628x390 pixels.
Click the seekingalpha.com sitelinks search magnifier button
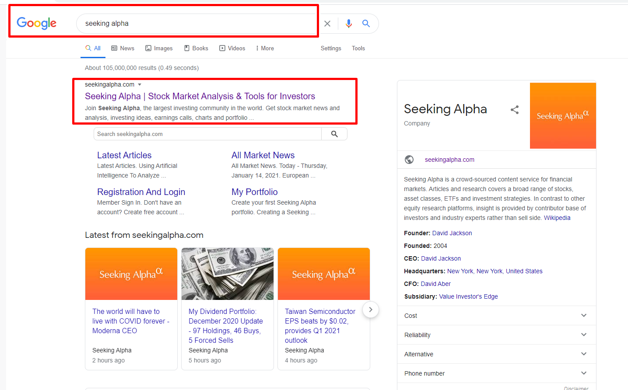pos(334,134)
